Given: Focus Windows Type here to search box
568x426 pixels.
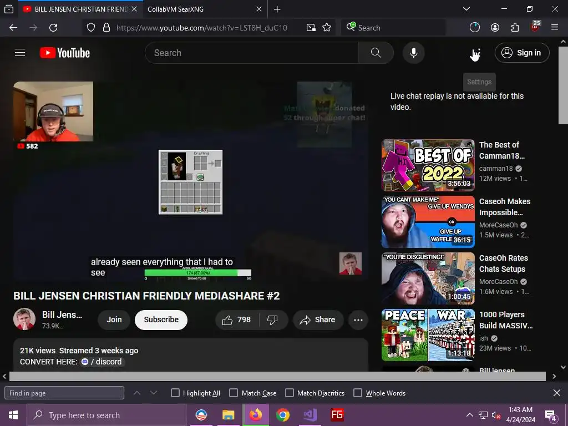Looking at the screenshot, I should point(106,415).
